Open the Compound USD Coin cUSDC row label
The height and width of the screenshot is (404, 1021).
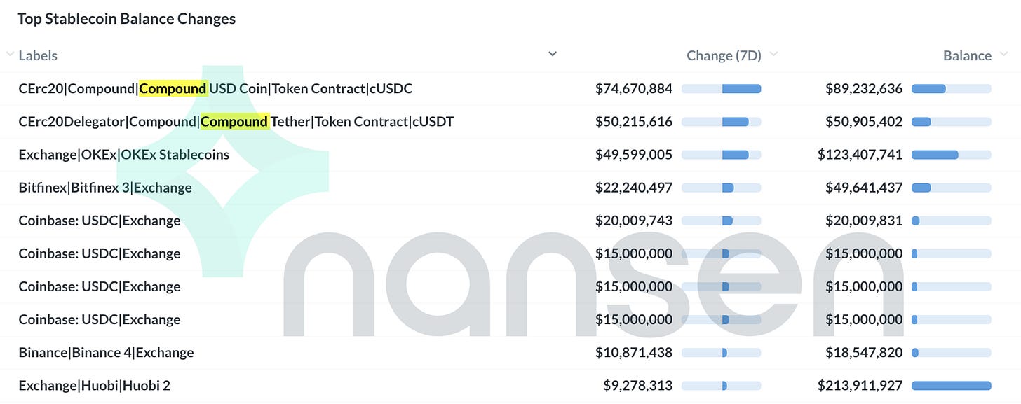[x=215, y=89]
